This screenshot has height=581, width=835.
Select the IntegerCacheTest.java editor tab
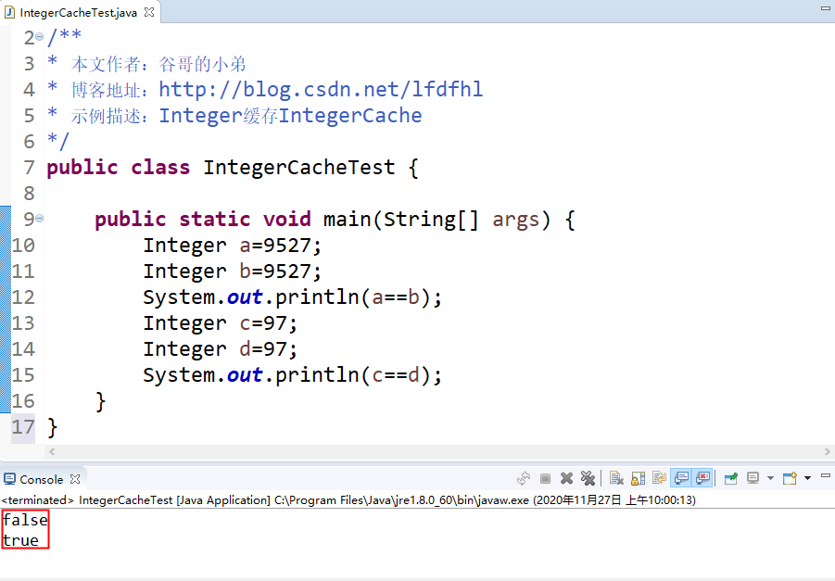pyautogui.click(x=79, y=12)
